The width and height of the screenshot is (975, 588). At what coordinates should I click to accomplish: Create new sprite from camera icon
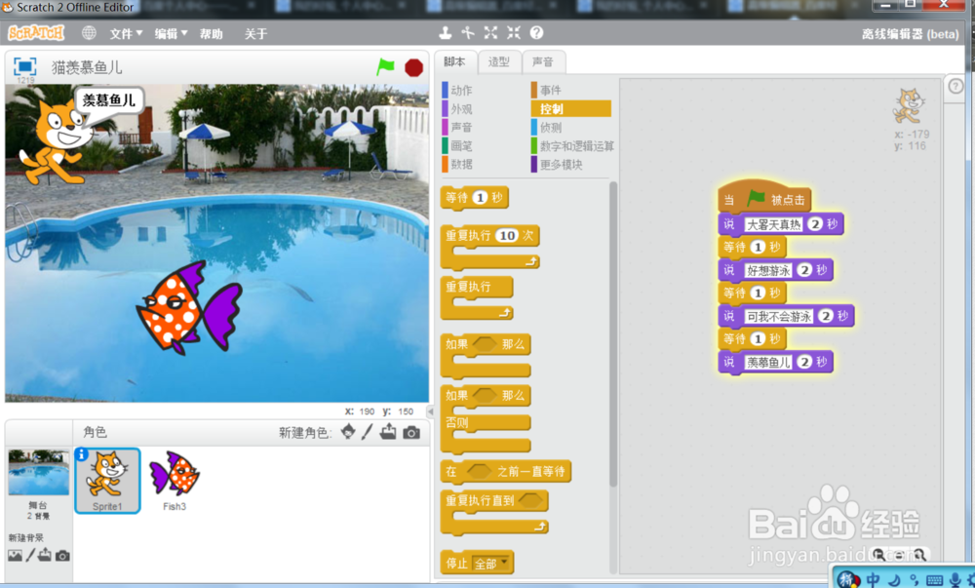point(411,433)
